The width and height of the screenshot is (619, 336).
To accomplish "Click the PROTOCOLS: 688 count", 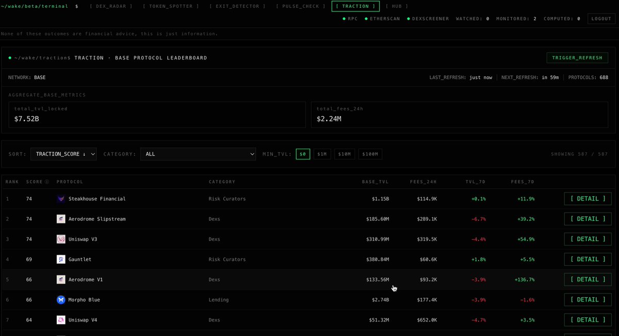I will [589, 77].
